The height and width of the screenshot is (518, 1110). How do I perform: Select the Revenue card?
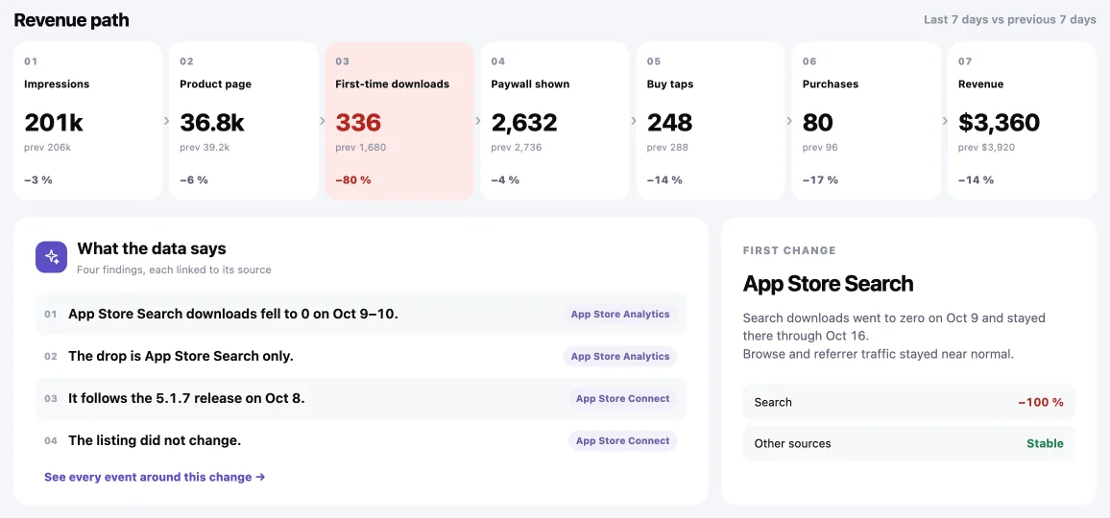click(x=1023, y=120)
